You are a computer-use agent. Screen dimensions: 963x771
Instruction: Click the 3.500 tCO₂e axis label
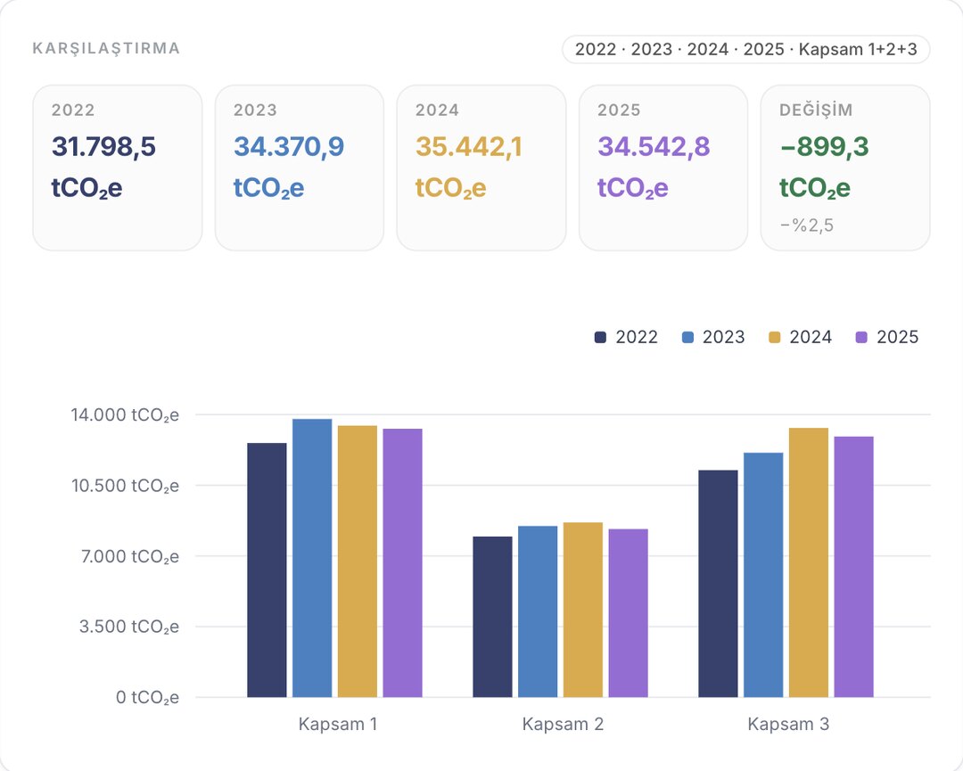tap(129, 626)
